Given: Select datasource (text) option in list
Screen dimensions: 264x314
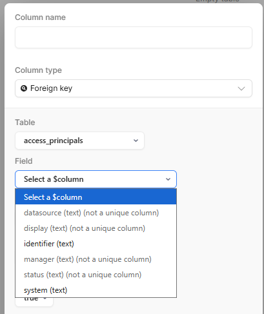Looking at the screenshot, I should 96,213.
